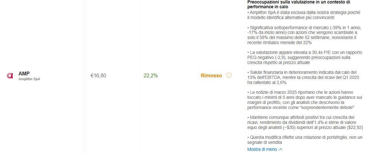This screenshot has width=368, height=154.
Task: Click the bullet about esclusa dalla nostra strategia
Action: (x=304, y=15)
